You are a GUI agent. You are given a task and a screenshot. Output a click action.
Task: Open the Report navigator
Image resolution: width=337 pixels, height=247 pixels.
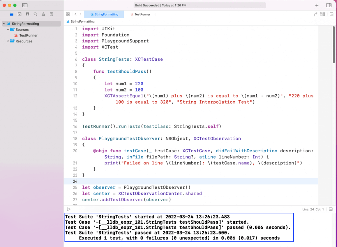pyautogui.click(x=51, y=14)
